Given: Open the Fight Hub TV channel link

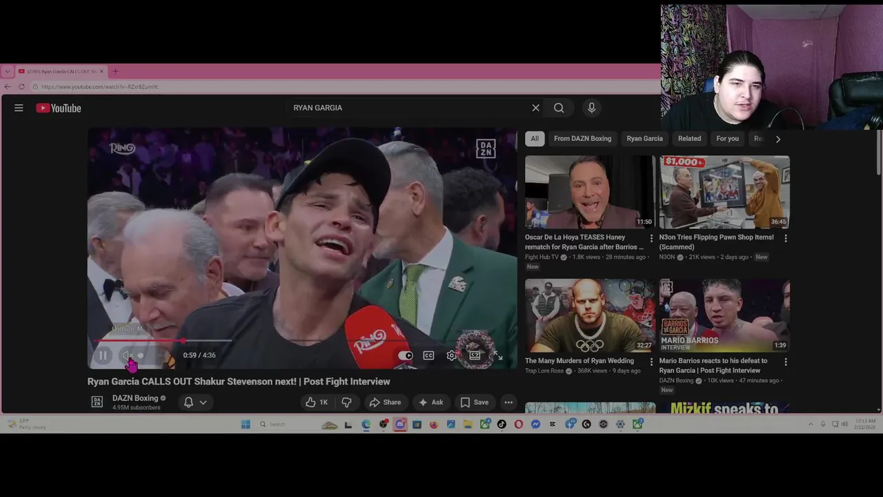Looking at the screenshot, I should [542, 257].
